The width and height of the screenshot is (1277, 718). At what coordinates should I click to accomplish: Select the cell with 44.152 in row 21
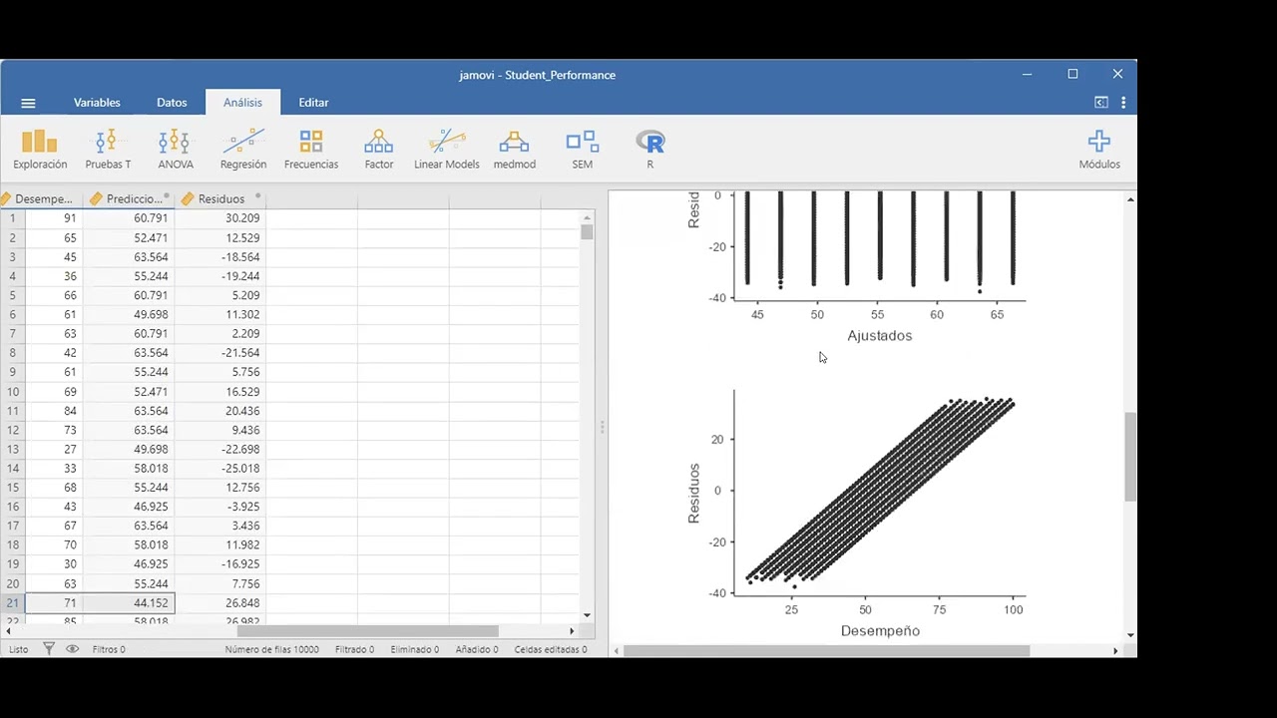(129, 602)
